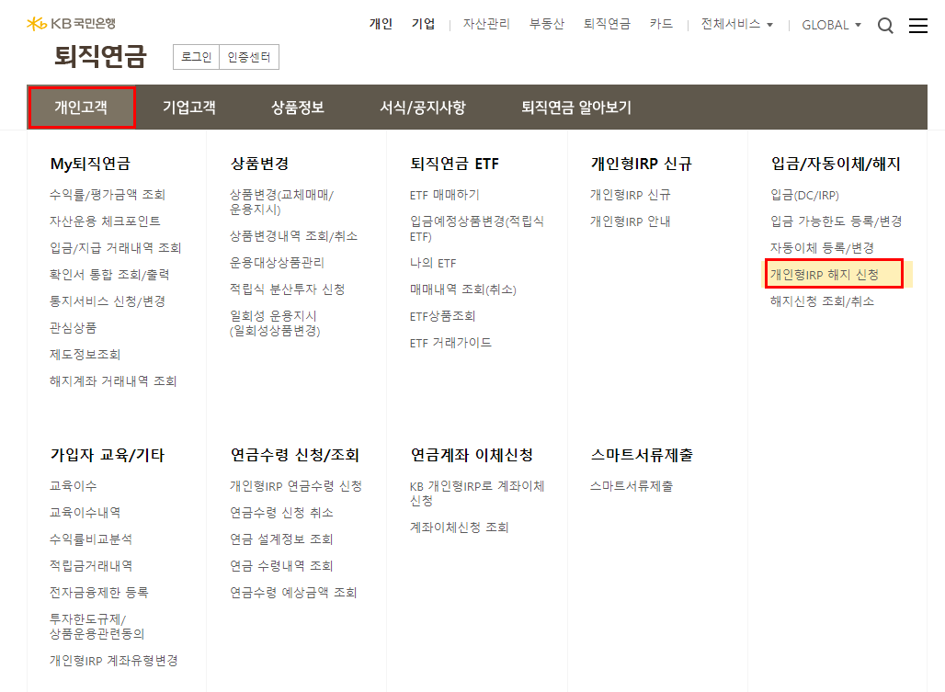Open 개인형IRP 연금수령 신청 link
Viewport: 945px width, 692px height.
point(296,485)
